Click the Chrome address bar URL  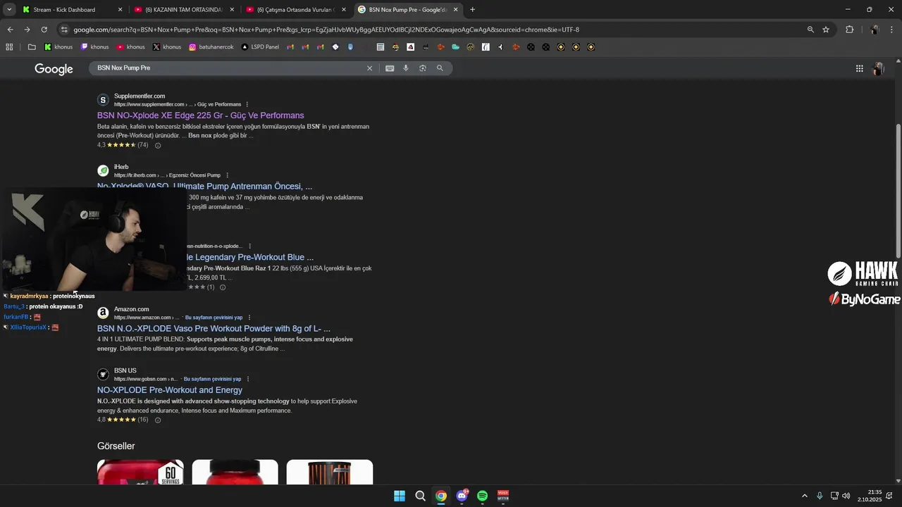point(326,30)
